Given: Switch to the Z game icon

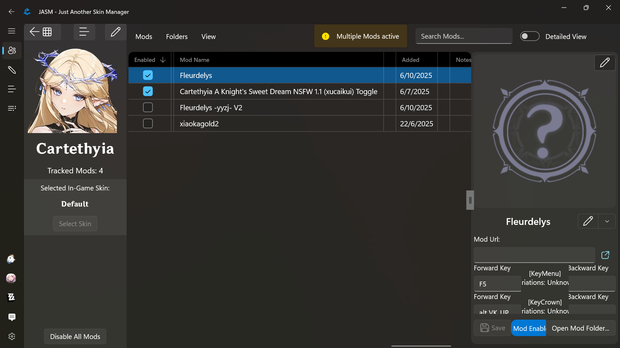Looking at the screenshot, I should click(11, 297).
